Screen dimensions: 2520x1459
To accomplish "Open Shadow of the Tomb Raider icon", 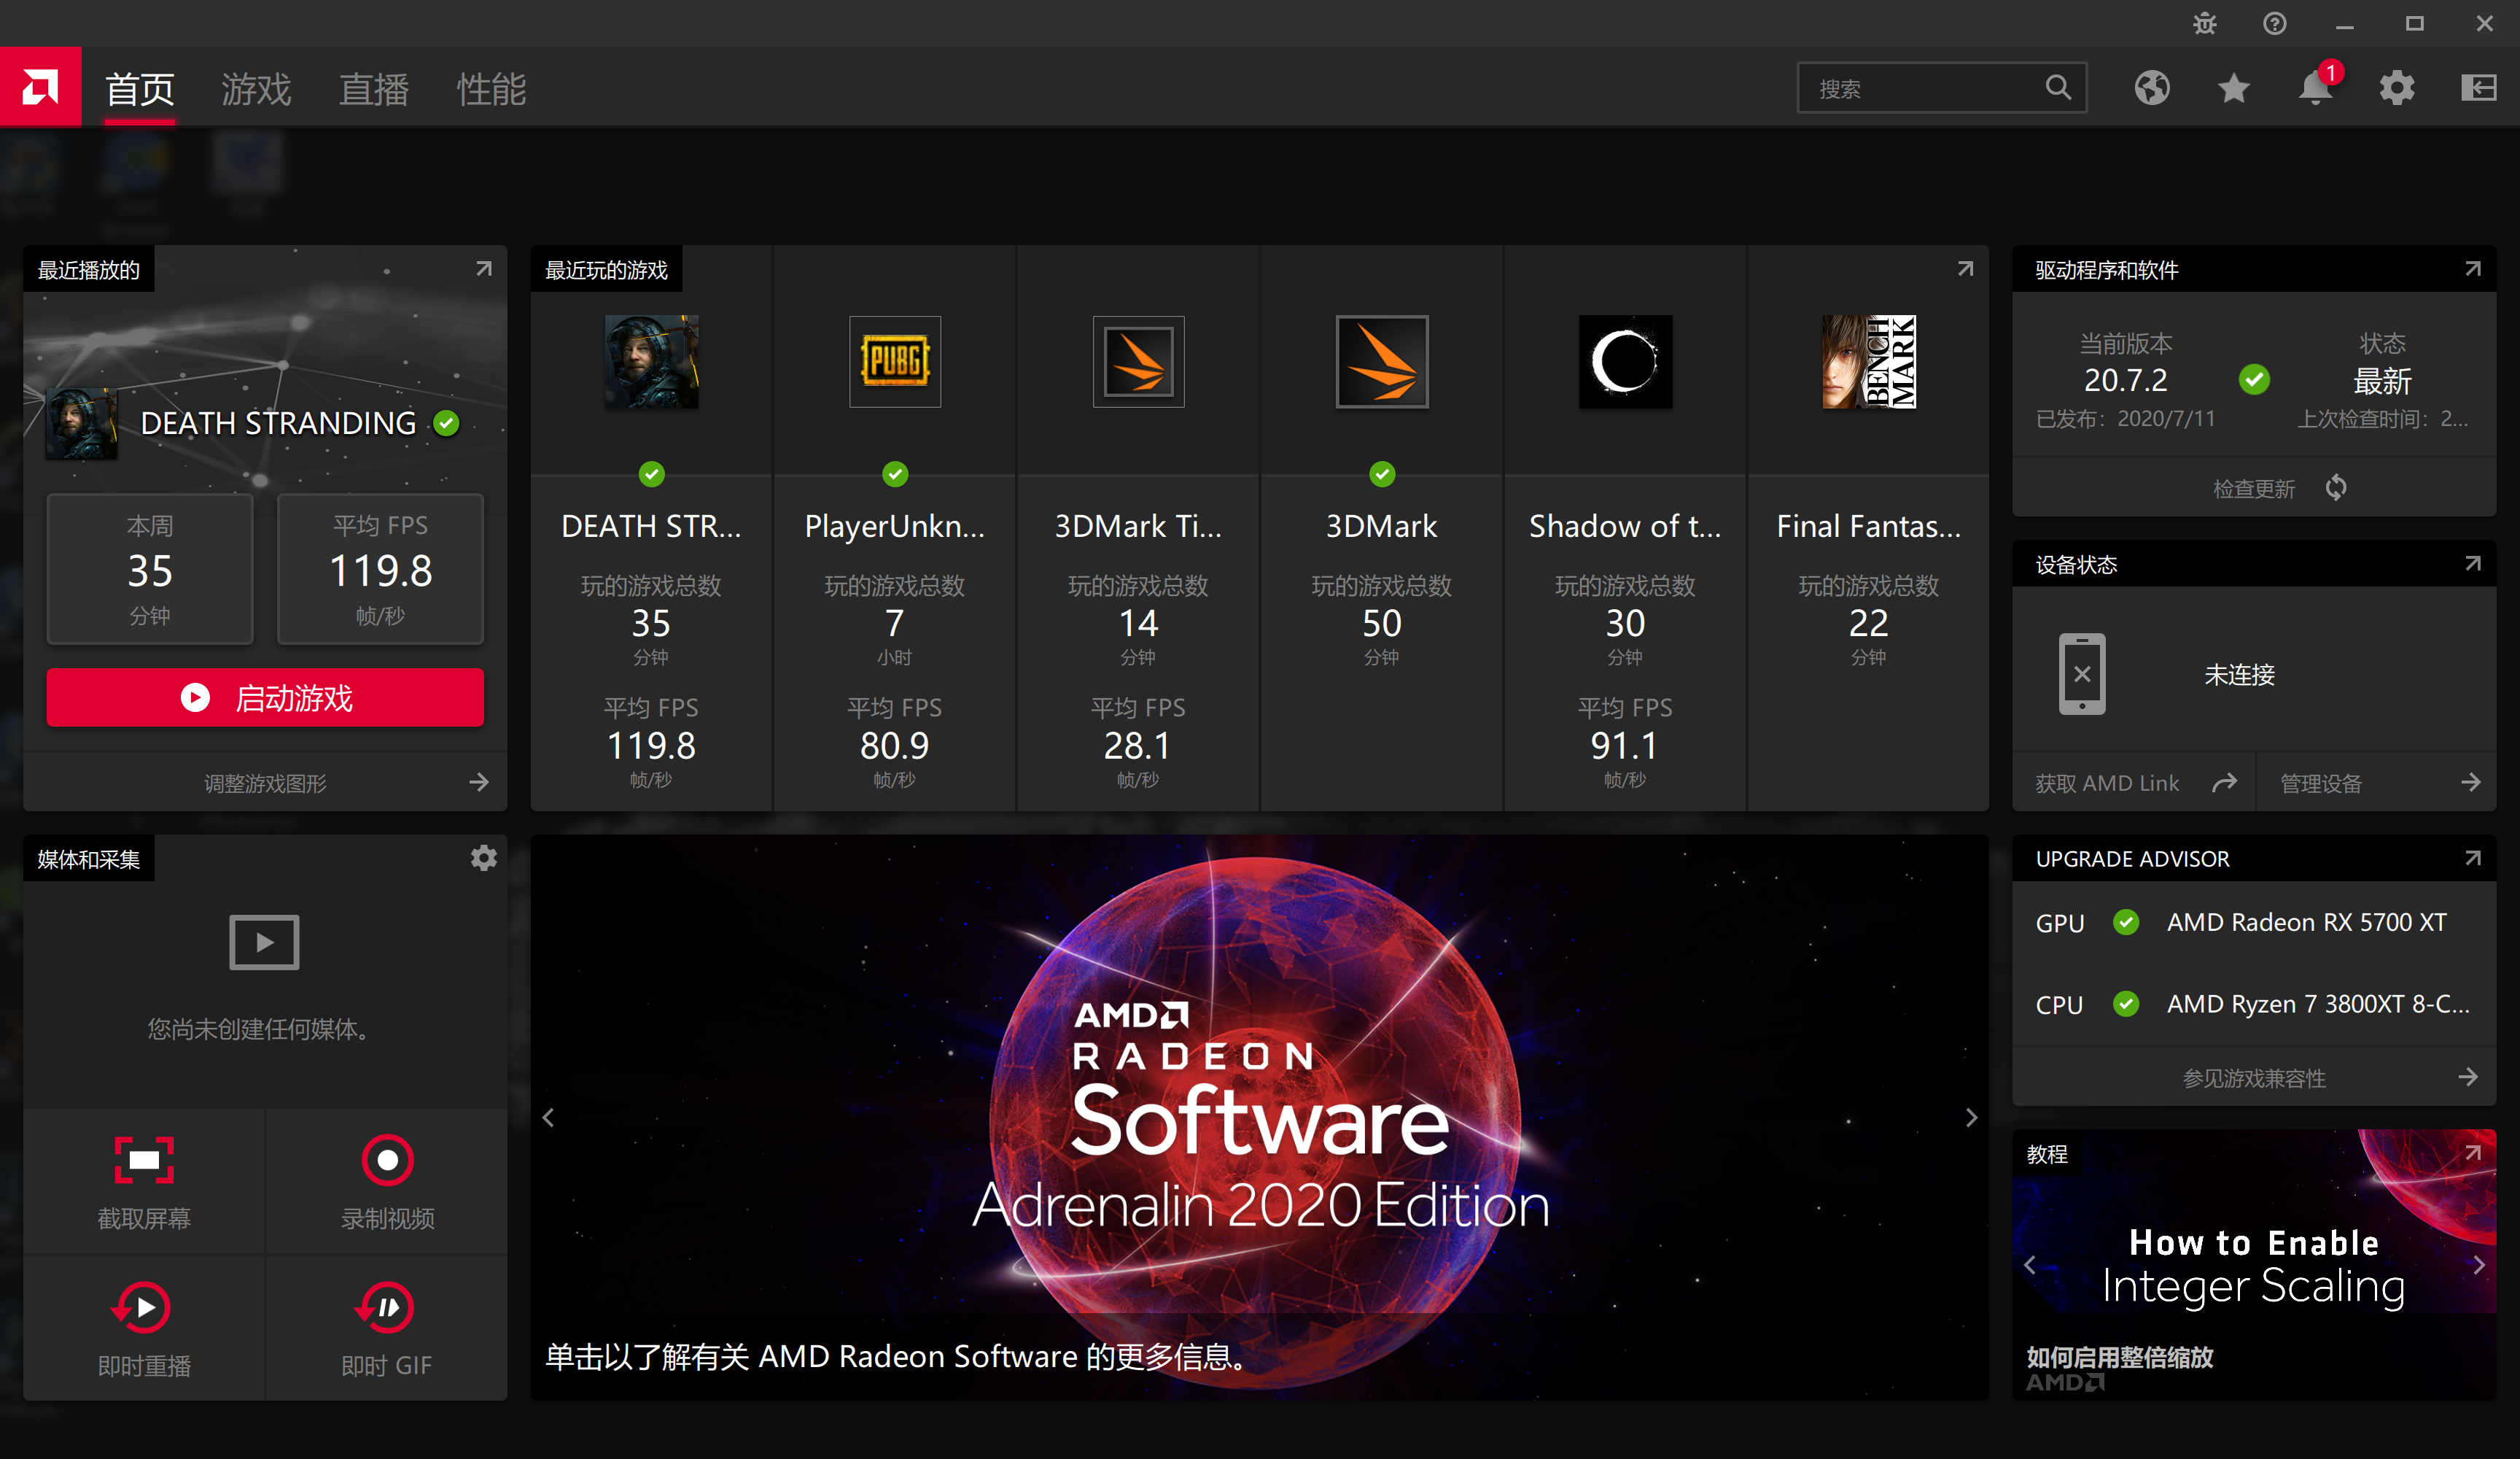I will [1625, 363].
